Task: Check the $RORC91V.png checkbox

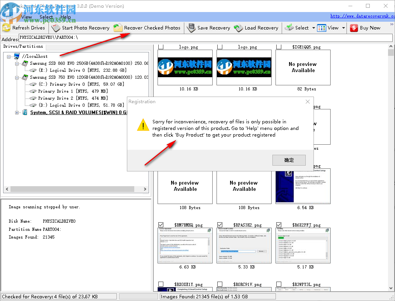Action: (x=220, y=284)
